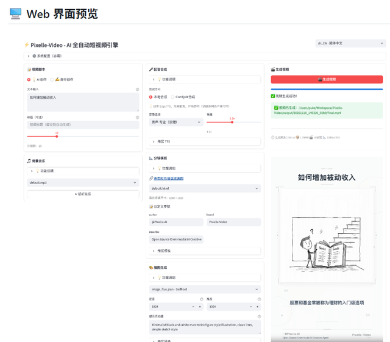Viewport: 390px width, 342px height.
Task: Increase the 宽度 width with plus stepper
Action: [x=200, y=307]
